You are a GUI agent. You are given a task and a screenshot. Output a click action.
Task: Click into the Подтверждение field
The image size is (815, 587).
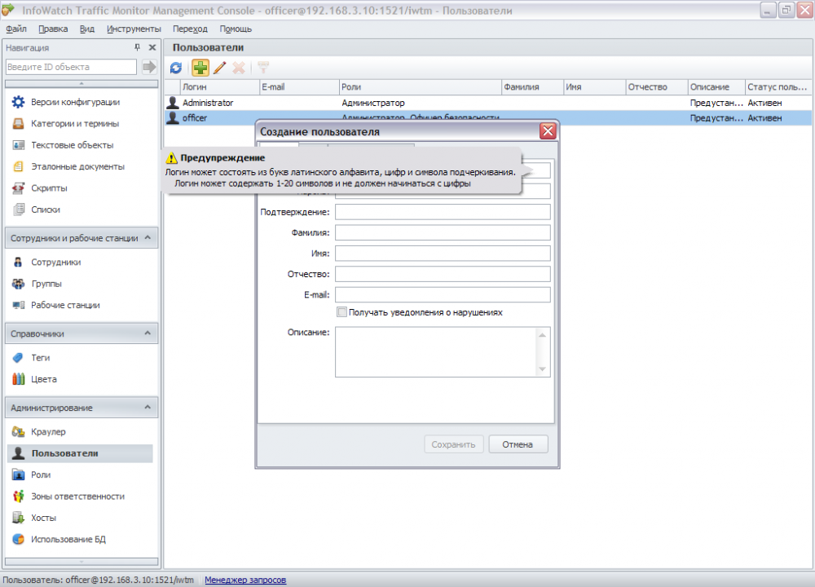pos(443,212)
